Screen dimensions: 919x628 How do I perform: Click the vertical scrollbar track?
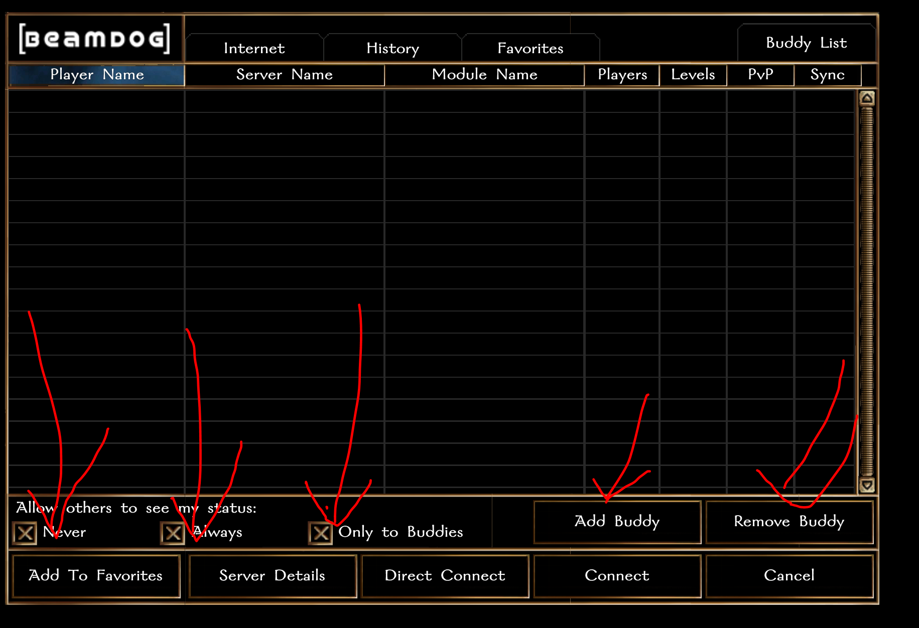coord(867,291)
